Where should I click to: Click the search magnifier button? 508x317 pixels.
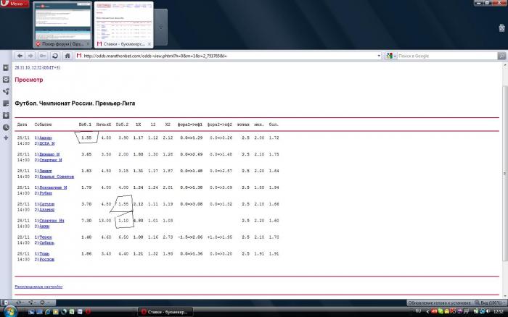(x=502, y=56)
